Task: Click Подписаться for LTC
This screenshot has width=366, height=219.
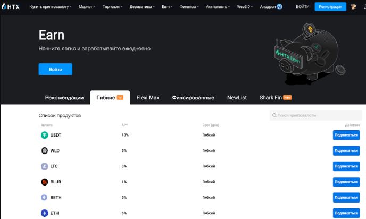Action: click(x=346, y=166)
